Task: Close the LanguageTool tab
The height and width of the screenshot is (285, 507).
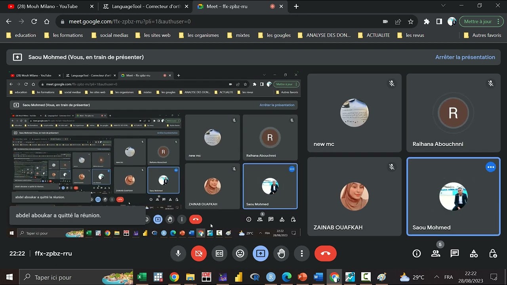Action: point(187,6)
